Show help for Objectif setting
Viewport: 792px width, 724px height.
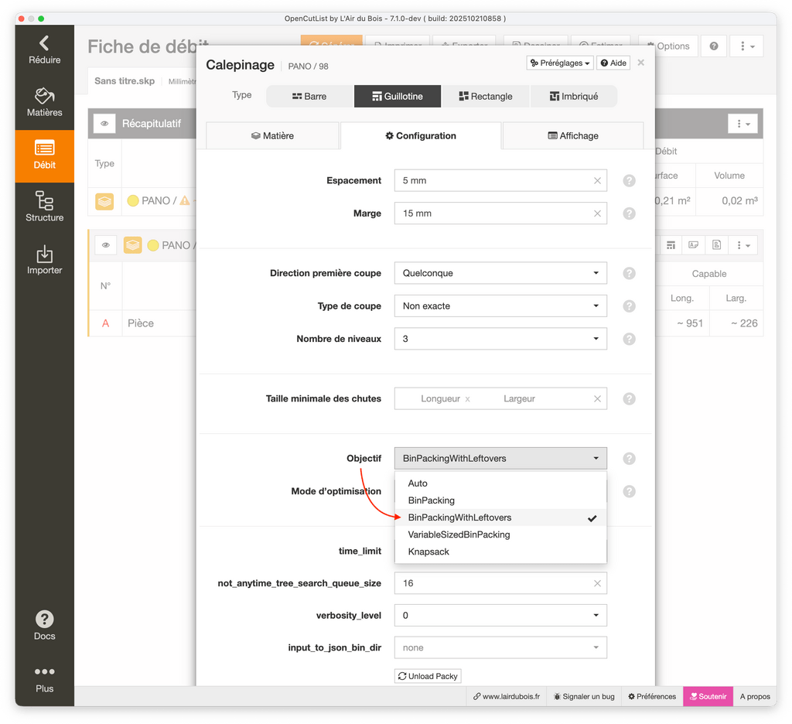click(x=629, y=459)
